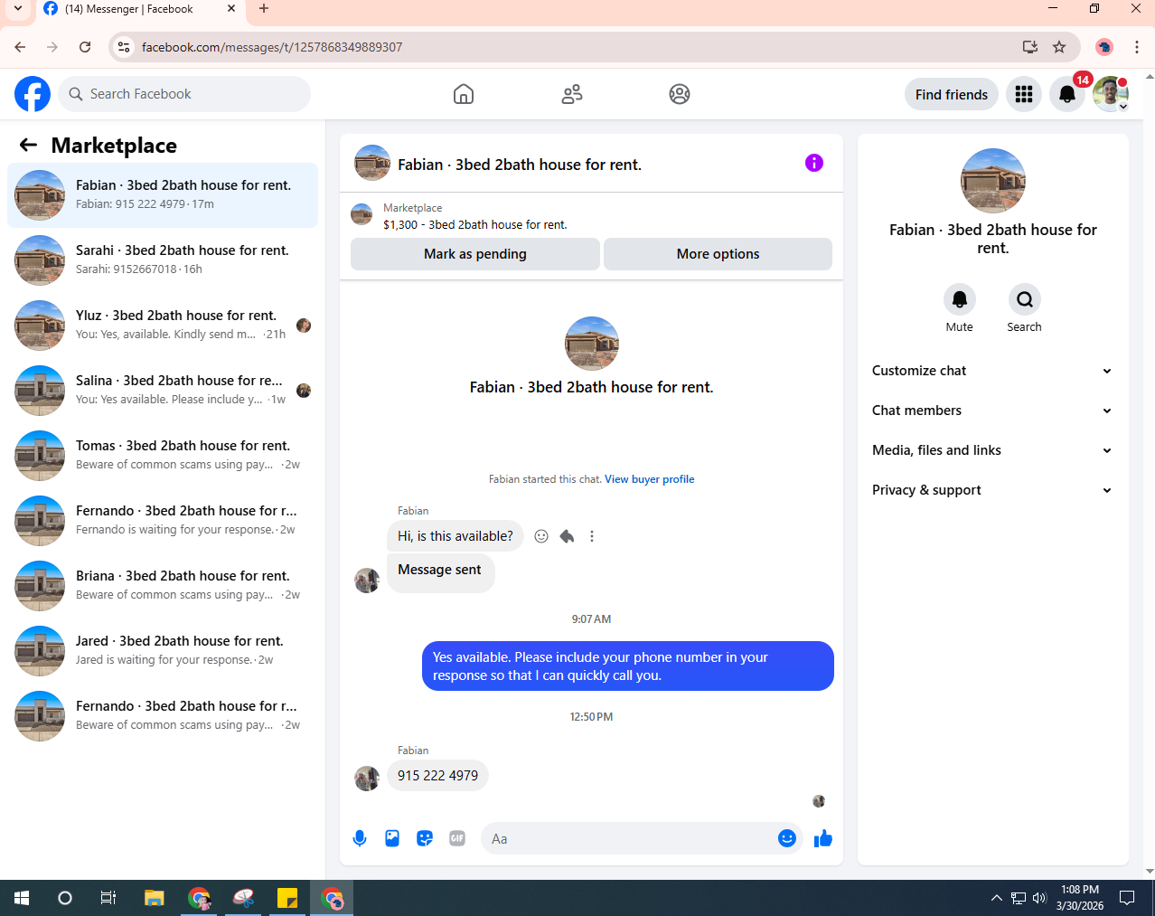1155x916 pixels.
Task: Click the Mark as pending button
Action: pyautogui.click(x=475, y=254)
